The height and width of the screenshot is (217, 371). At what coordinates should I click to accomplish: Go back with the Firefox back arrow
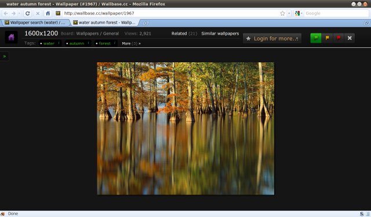tap(6, 13)
